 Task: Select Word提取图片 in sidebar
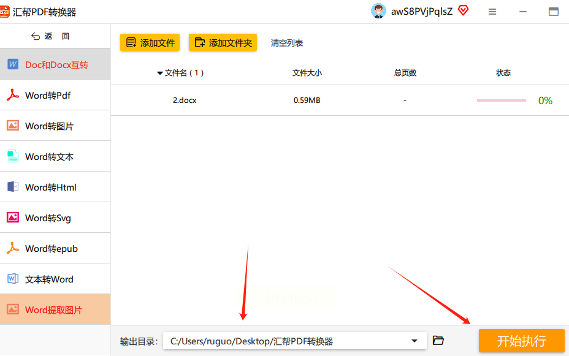coord(55,309)
